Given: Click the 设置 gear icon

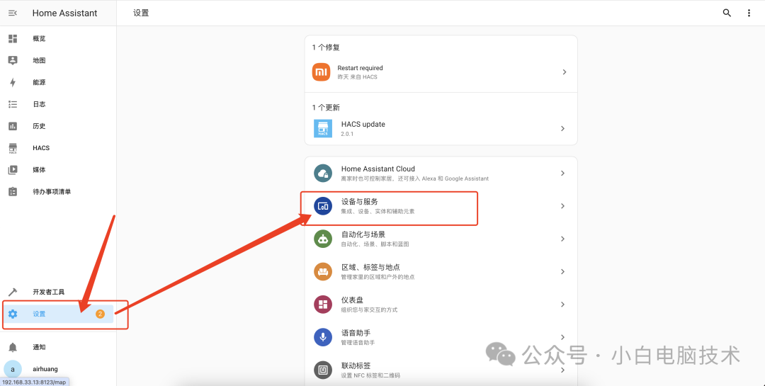Looking at the screenshot, I should pyautogui.click(x=13, y=314).
